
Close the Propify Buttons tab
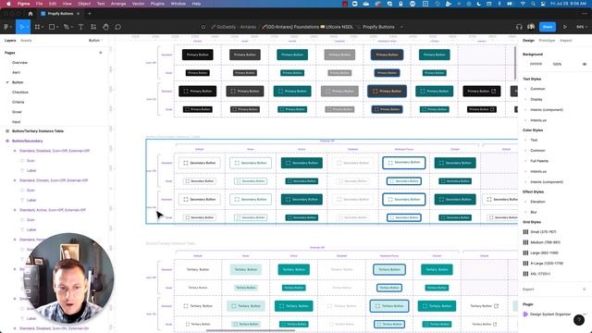click(78, 14)
